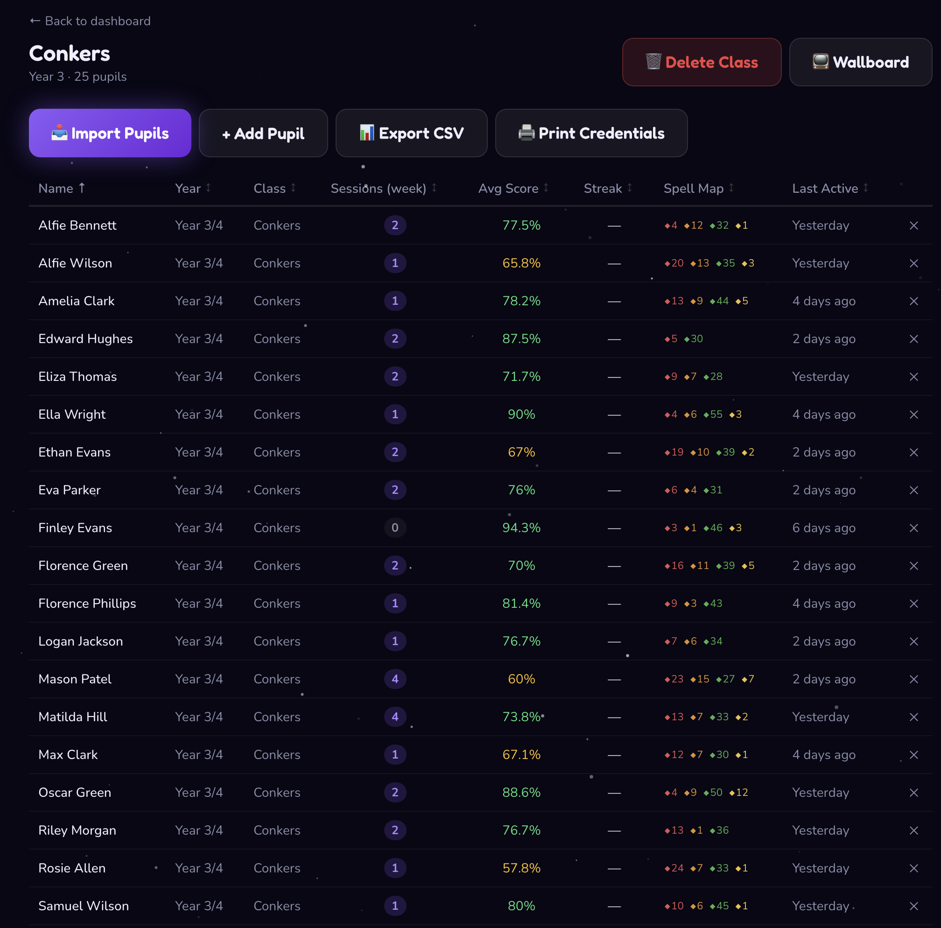The image size is (941, 928).
Task: Remove Eliza Thomas with the X icon
Action: pos(914,377)
